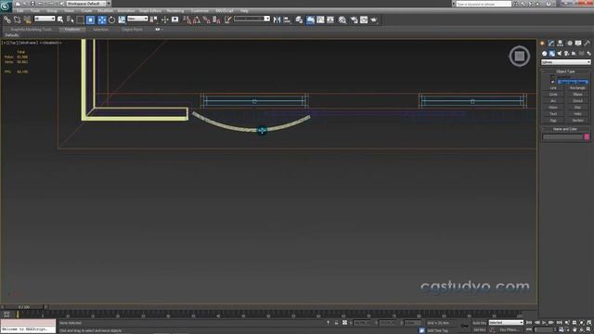Open named selection sets dropdown

pyautogui.click(x=252, y=19)
